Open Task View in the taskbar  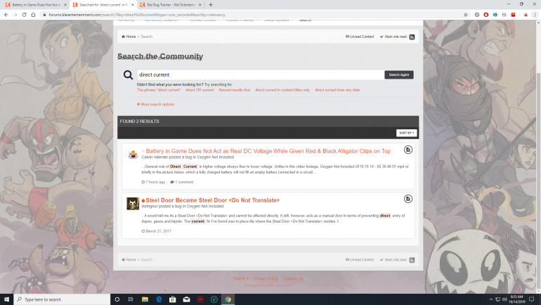click(x=131, y=299)
